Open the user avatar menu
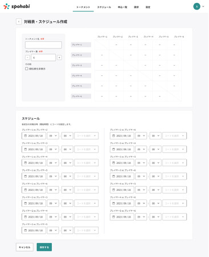209x257 pixels. [x=196, y=6]
